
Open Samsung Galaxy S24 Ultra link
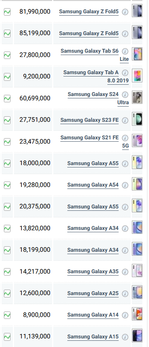[x=98, y=98]
